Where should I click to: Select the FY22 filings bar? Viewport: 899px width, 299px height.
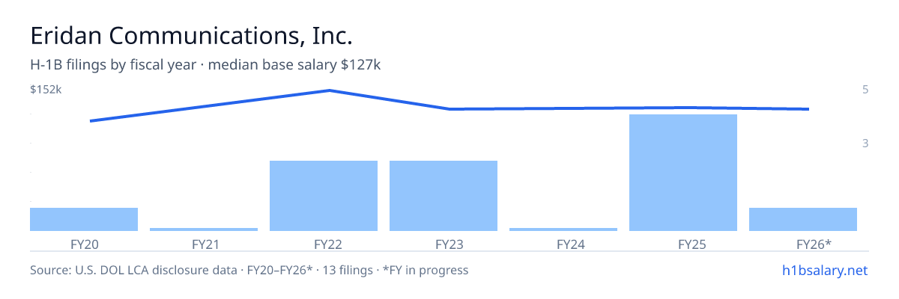pyautogui.click(x=324, y=196)
